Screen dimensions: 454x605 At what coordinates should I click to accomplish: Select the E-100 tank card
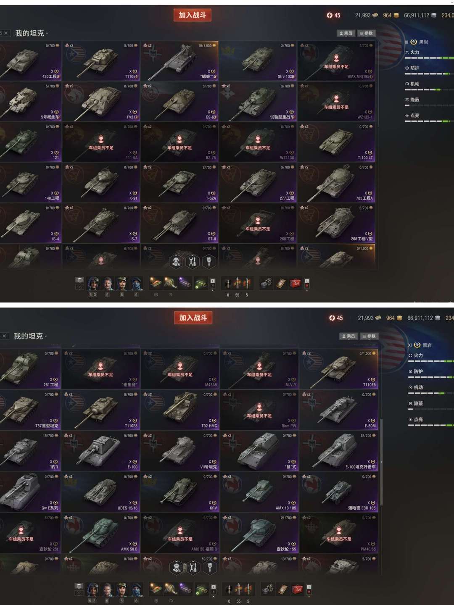click(x=100, y=452)
